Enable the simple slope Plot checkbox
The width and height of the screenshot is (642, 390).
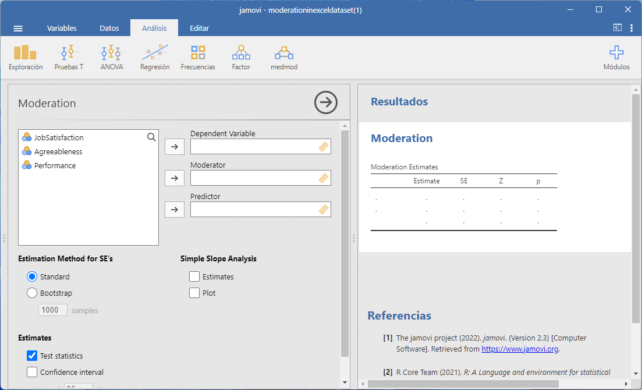(194, 293)
